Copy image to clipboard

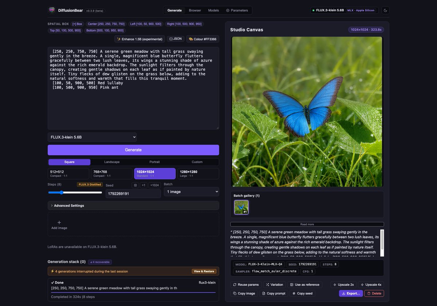[244, 293]
